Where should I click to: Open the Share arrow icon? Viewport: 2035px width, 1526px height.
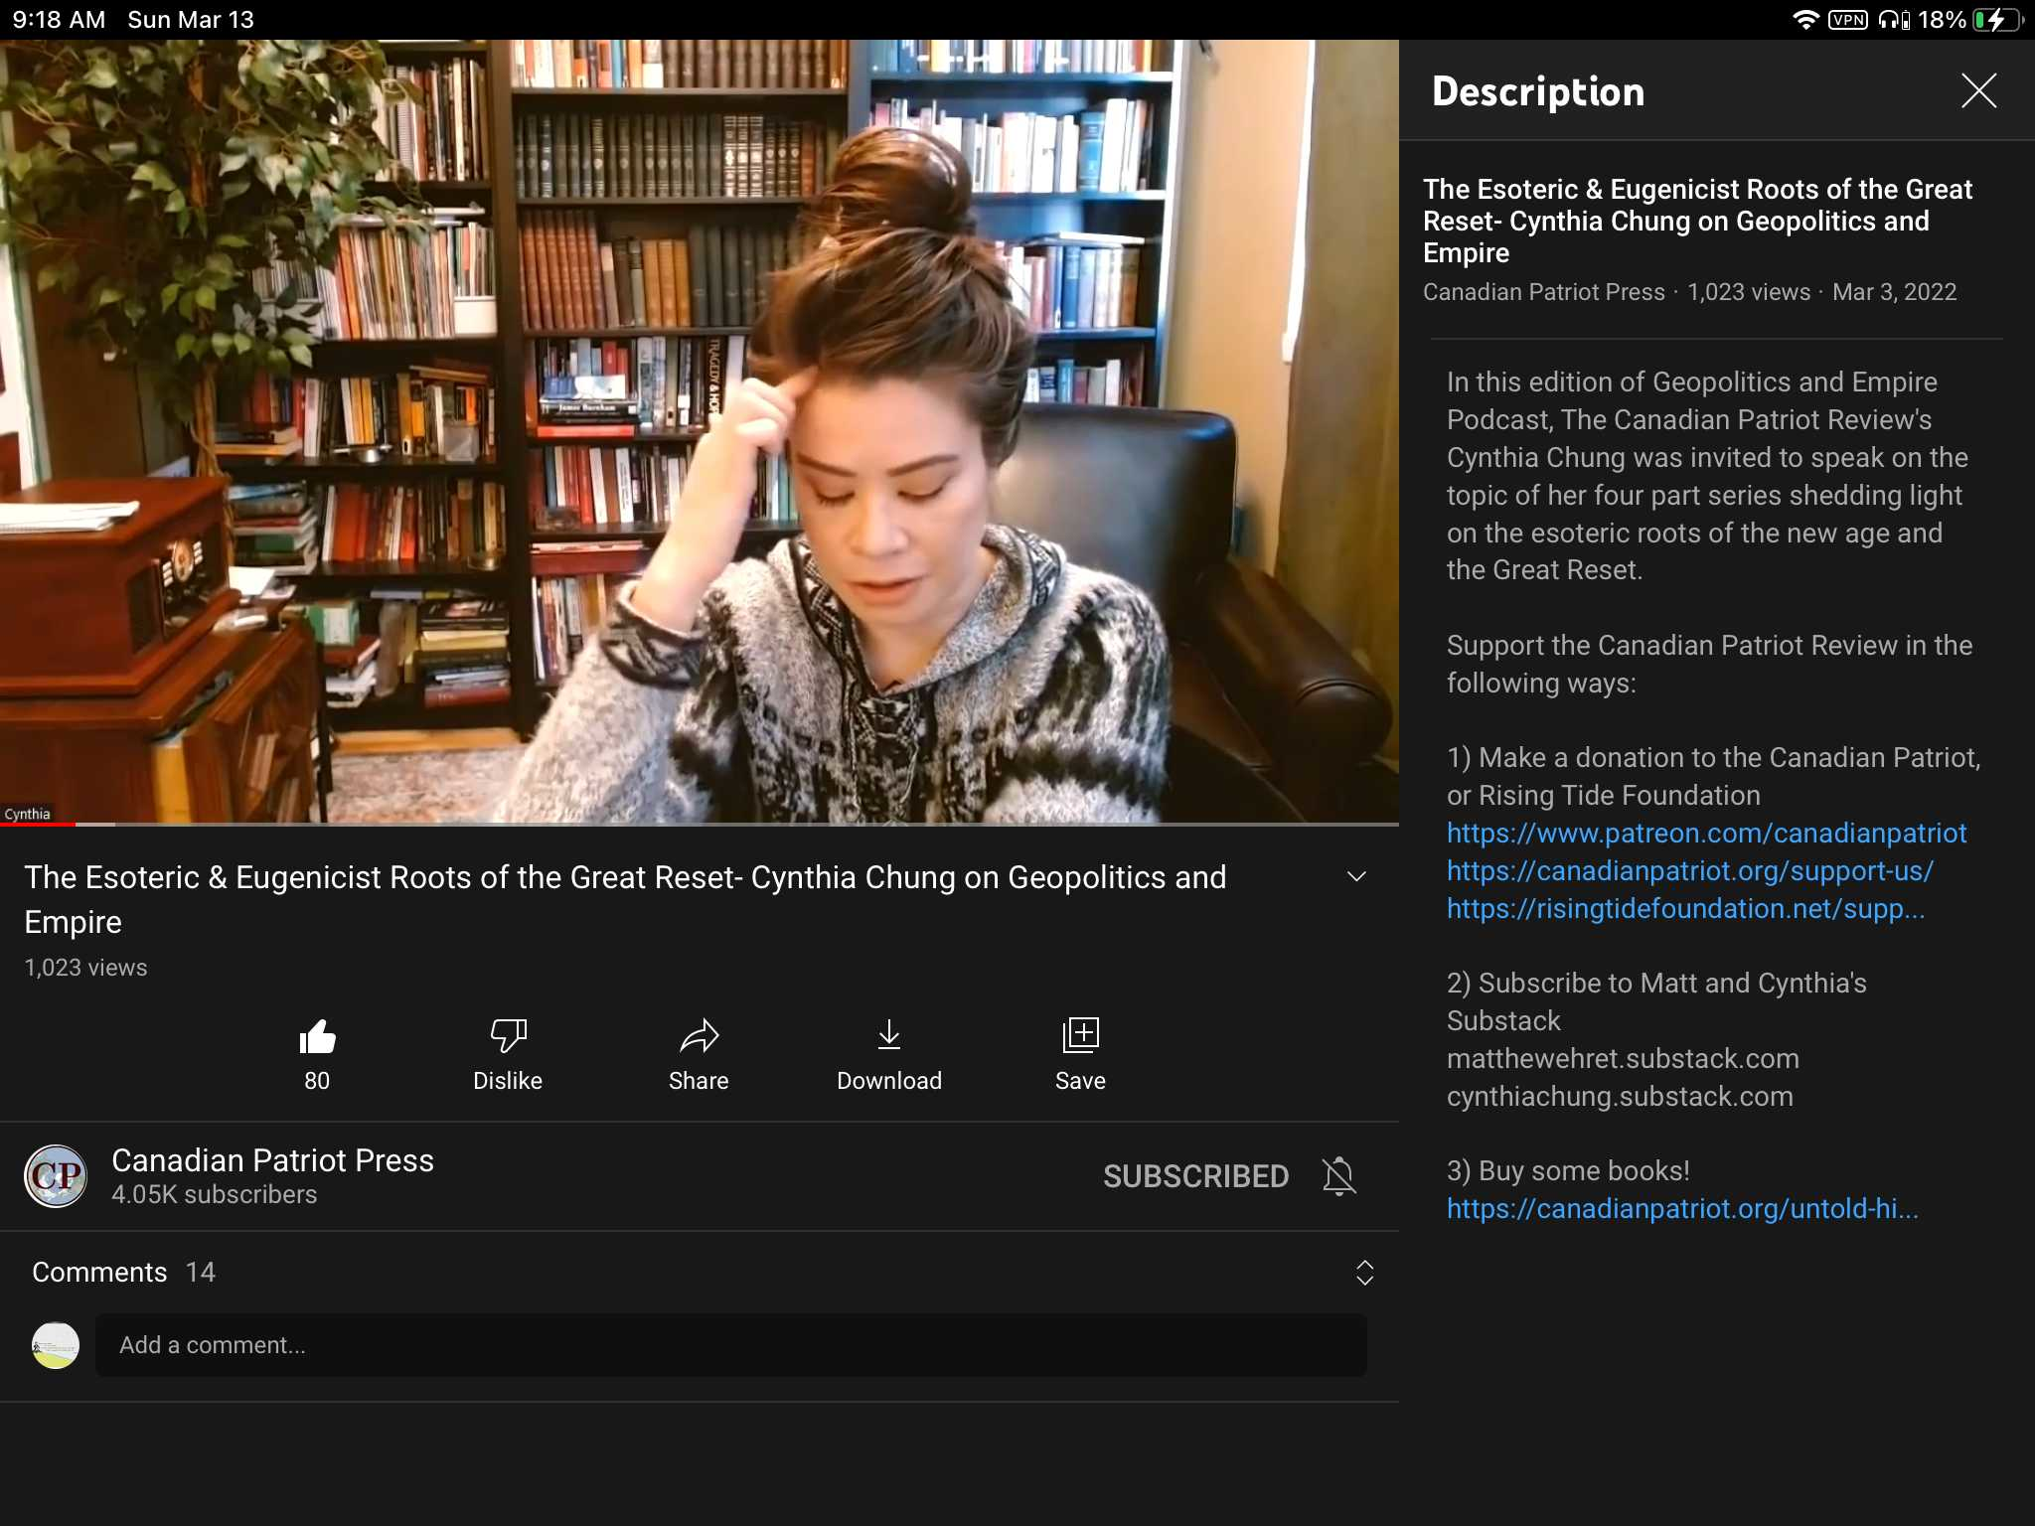point(699,1037)
